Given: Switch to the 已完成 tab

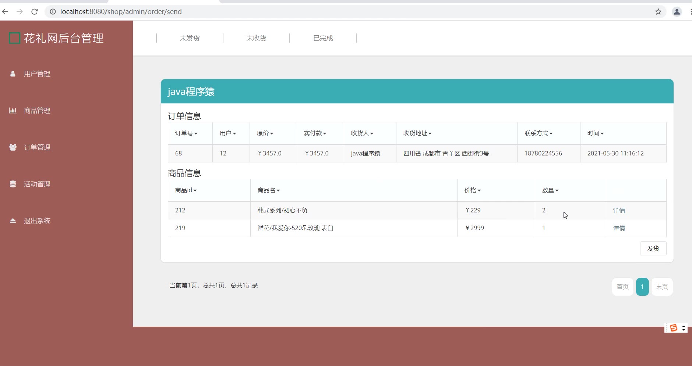Looking at the screenshot, I should pos(323,38).
